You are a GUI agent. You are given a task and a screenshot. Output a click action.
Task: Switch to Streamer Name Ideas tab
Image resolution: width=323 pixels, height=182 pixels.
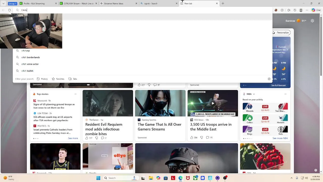(x=119, y=4)
